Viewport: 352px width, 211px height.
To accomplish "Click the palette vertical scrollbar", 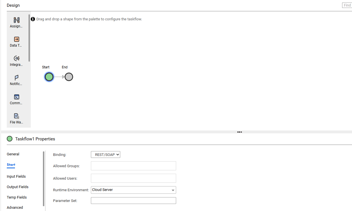I will pyautogui.click(x=29, y=38).
